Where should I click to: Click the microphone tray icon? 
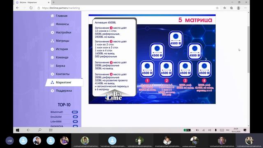point(216,130)
